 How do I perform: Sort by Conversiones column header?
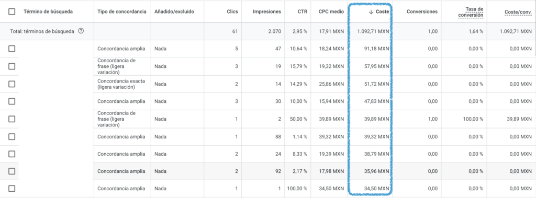422,11
